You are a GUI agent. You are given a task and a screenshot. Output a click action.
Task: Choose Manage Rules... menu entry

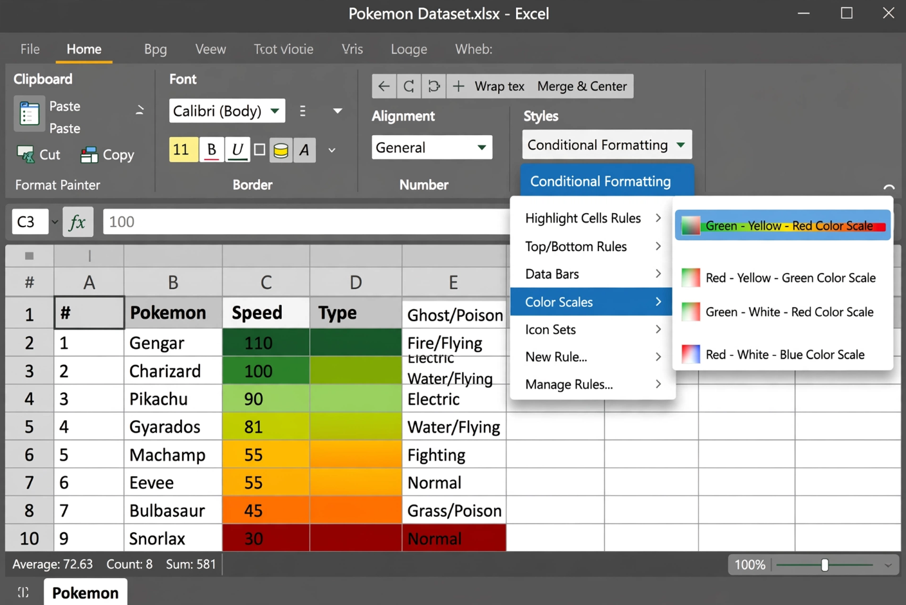[x=593, y=384]
